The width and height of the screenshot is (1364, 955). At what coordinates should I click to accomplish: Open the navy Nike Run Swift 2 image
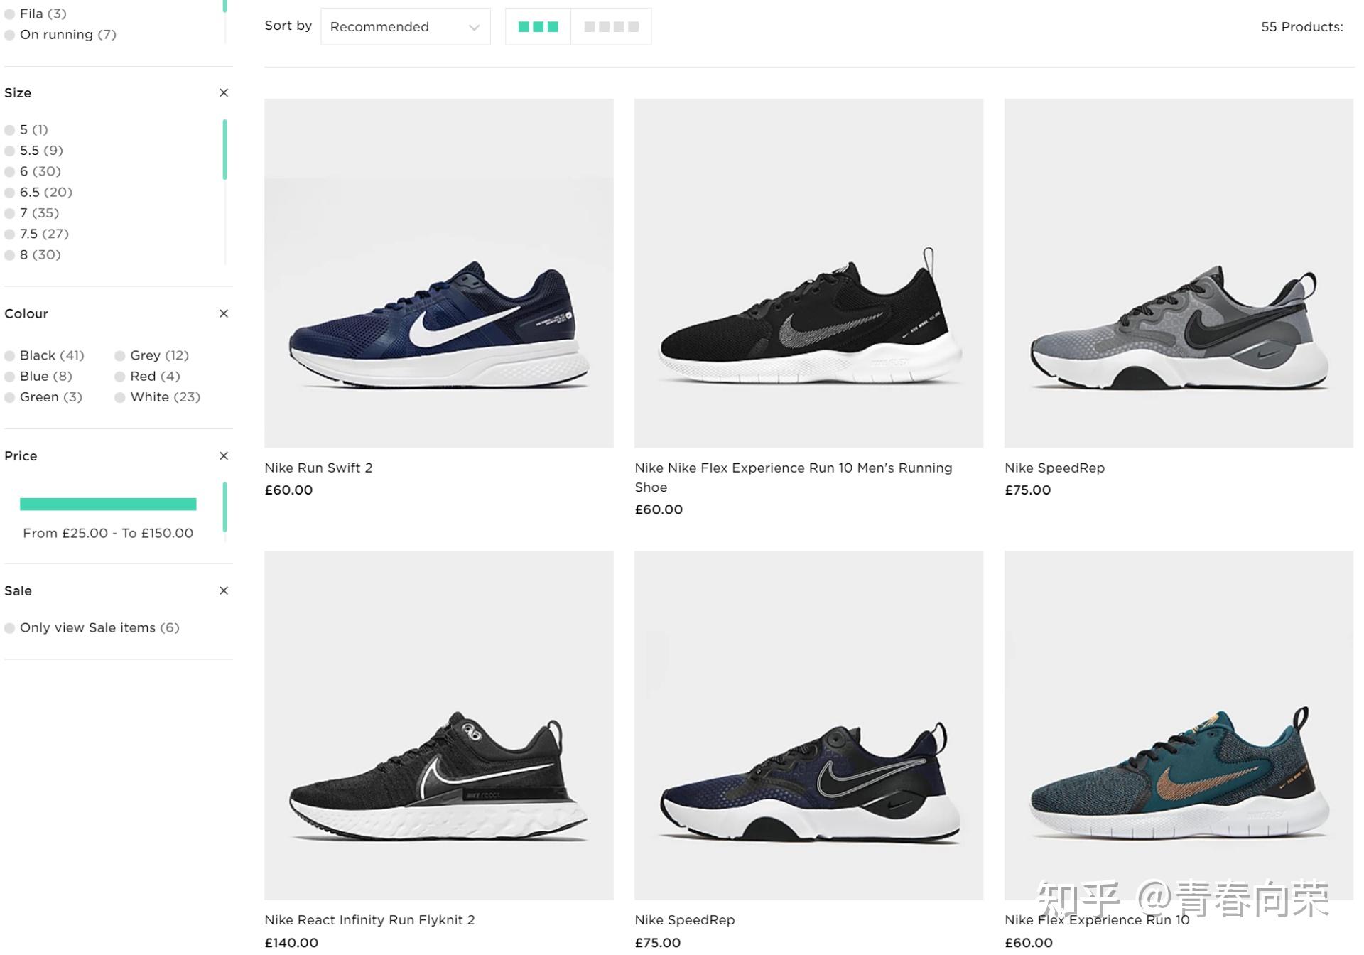pos(439,273)
